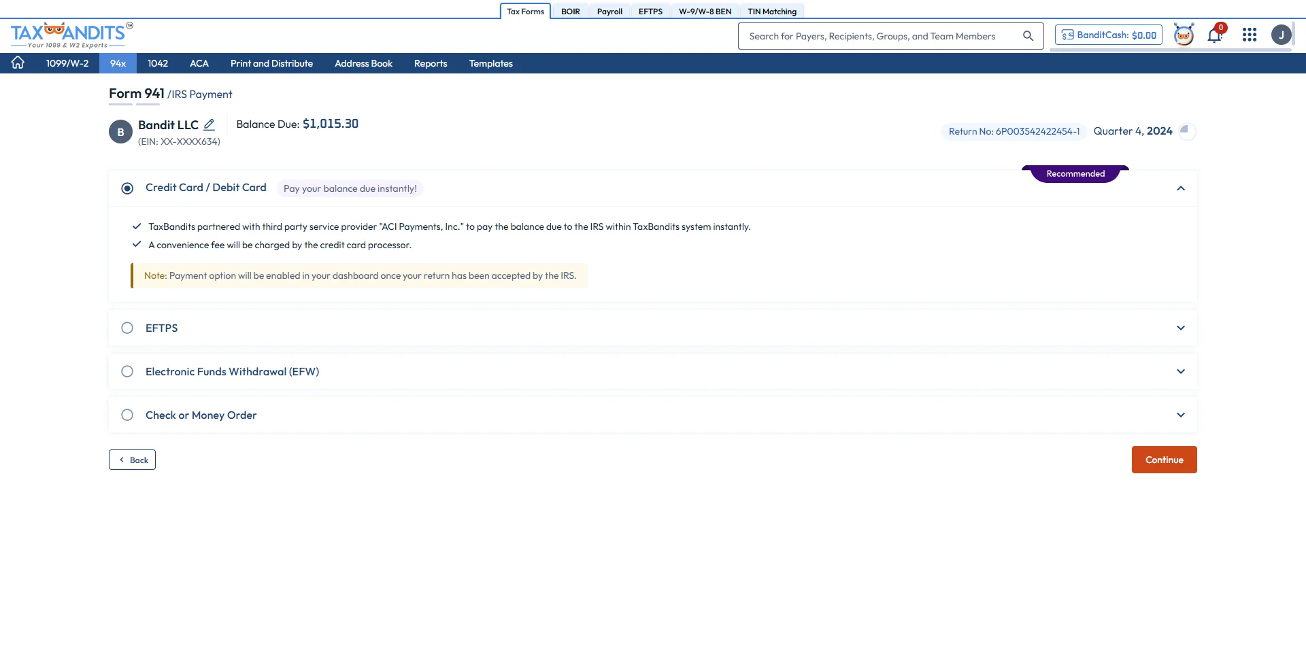1306x648 pixels.
Task: Click 'Pay your balance due instantly!' tag
Action: tap(350, 188)
